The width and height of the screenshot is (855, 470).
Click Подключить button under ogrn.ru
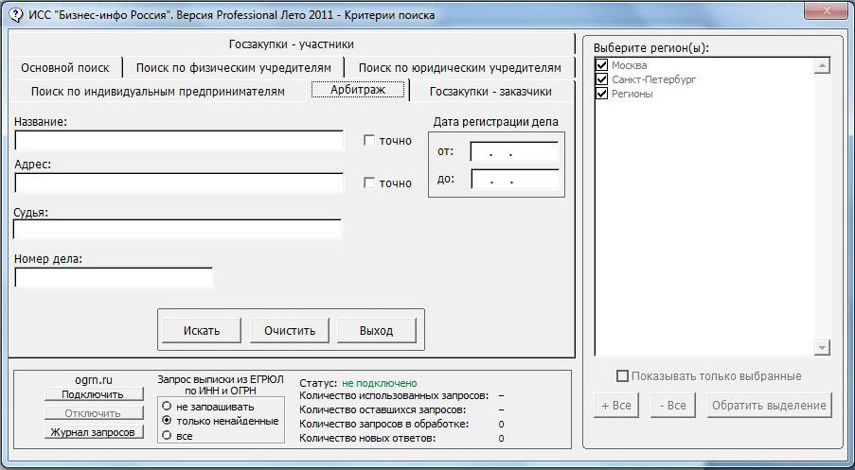(93, 394)
